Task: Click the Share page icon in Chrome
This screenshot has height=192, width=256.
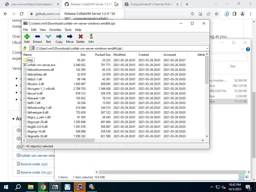Action: (x=208, y=14)
